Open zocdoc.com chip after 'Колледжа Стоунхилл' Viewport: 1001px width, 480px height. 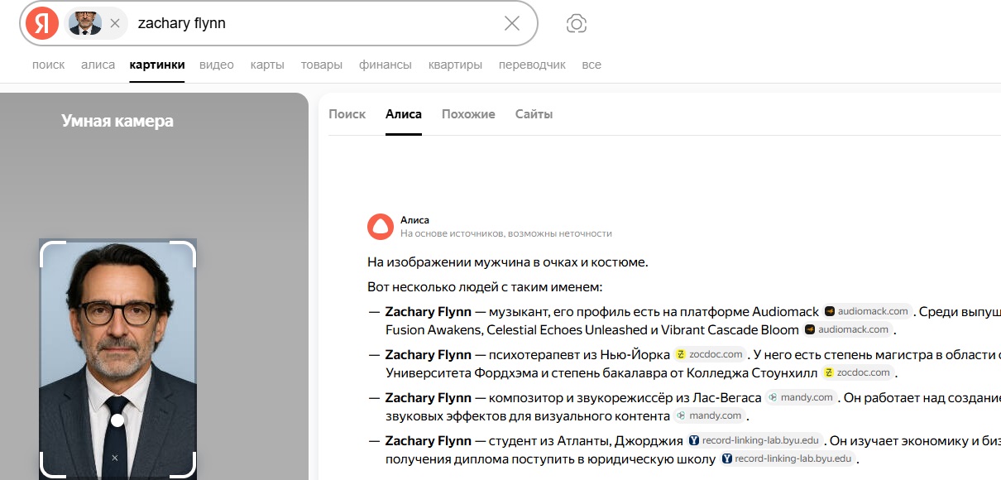857,372
